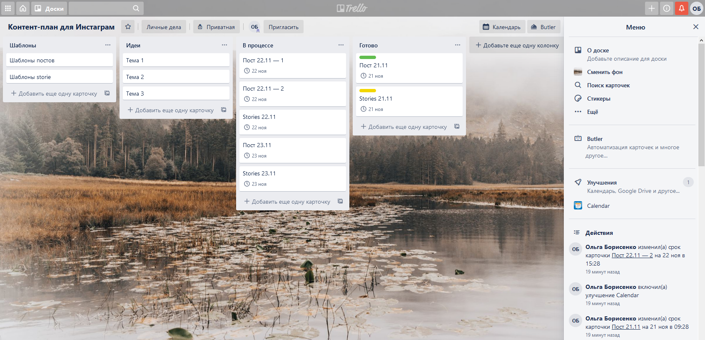Create card from template in Готово list
The height and width of the screenshot is (340, 705).
click(x=457, y=126)
